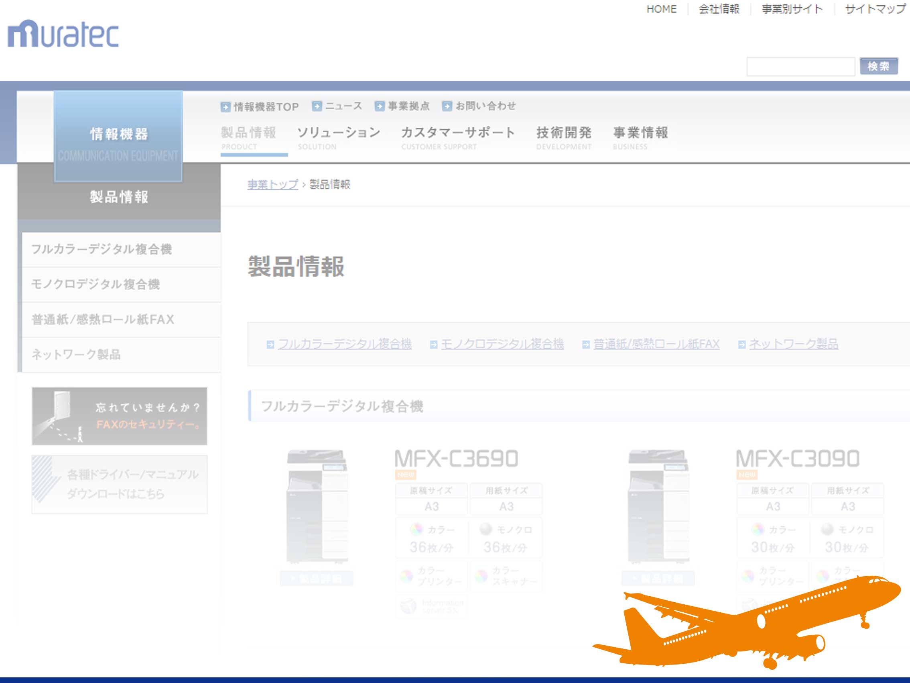The width and height of the screenshot is (910, 683).
Task: Select 技術開発 DEVELOPMENT tab
Action: click(564, 139)
